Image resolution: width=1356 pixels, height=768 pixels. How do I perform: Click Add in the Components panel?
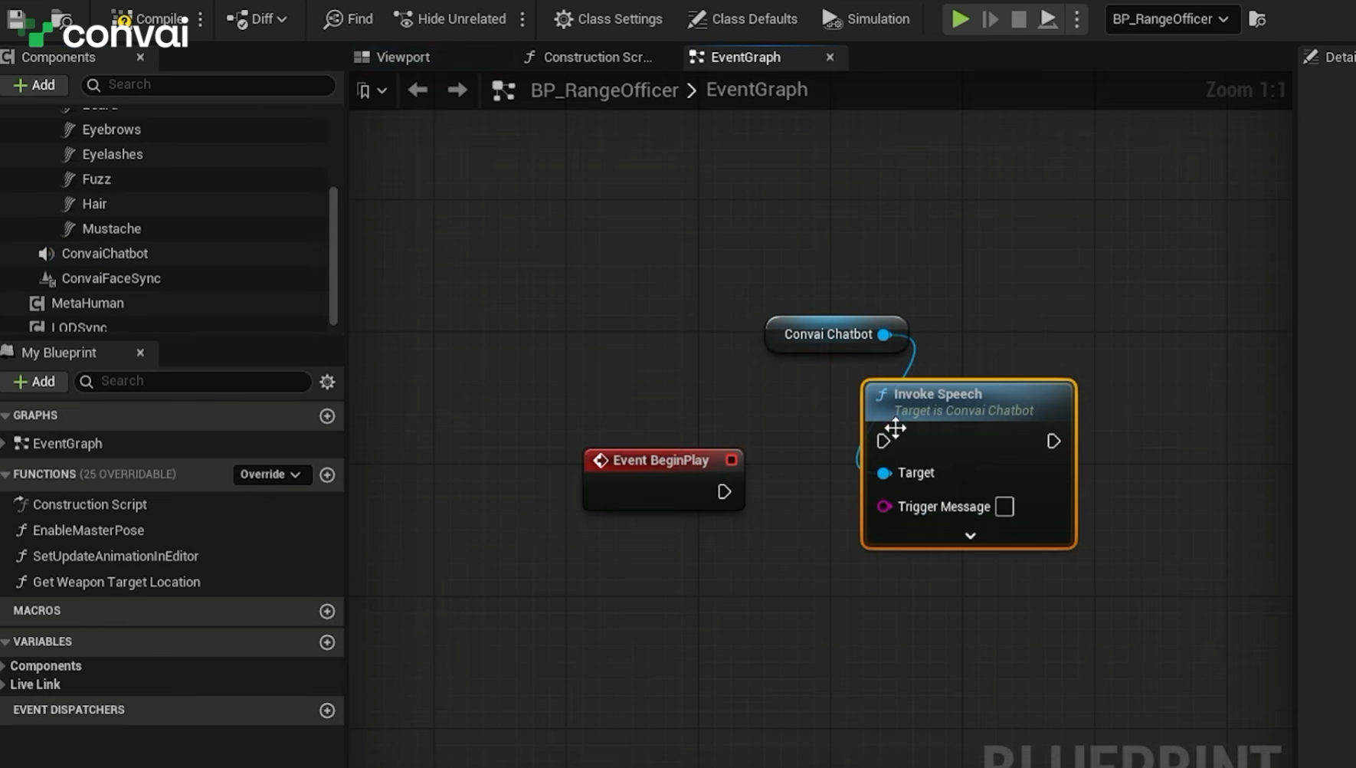click(x=34, y=85)
